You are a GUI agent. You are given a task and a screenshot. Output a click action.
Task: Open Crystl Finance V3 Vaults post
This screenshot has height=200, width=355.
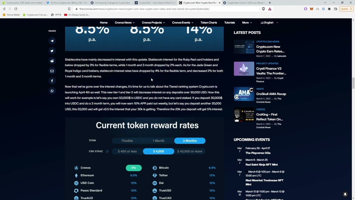pos(271,71)
